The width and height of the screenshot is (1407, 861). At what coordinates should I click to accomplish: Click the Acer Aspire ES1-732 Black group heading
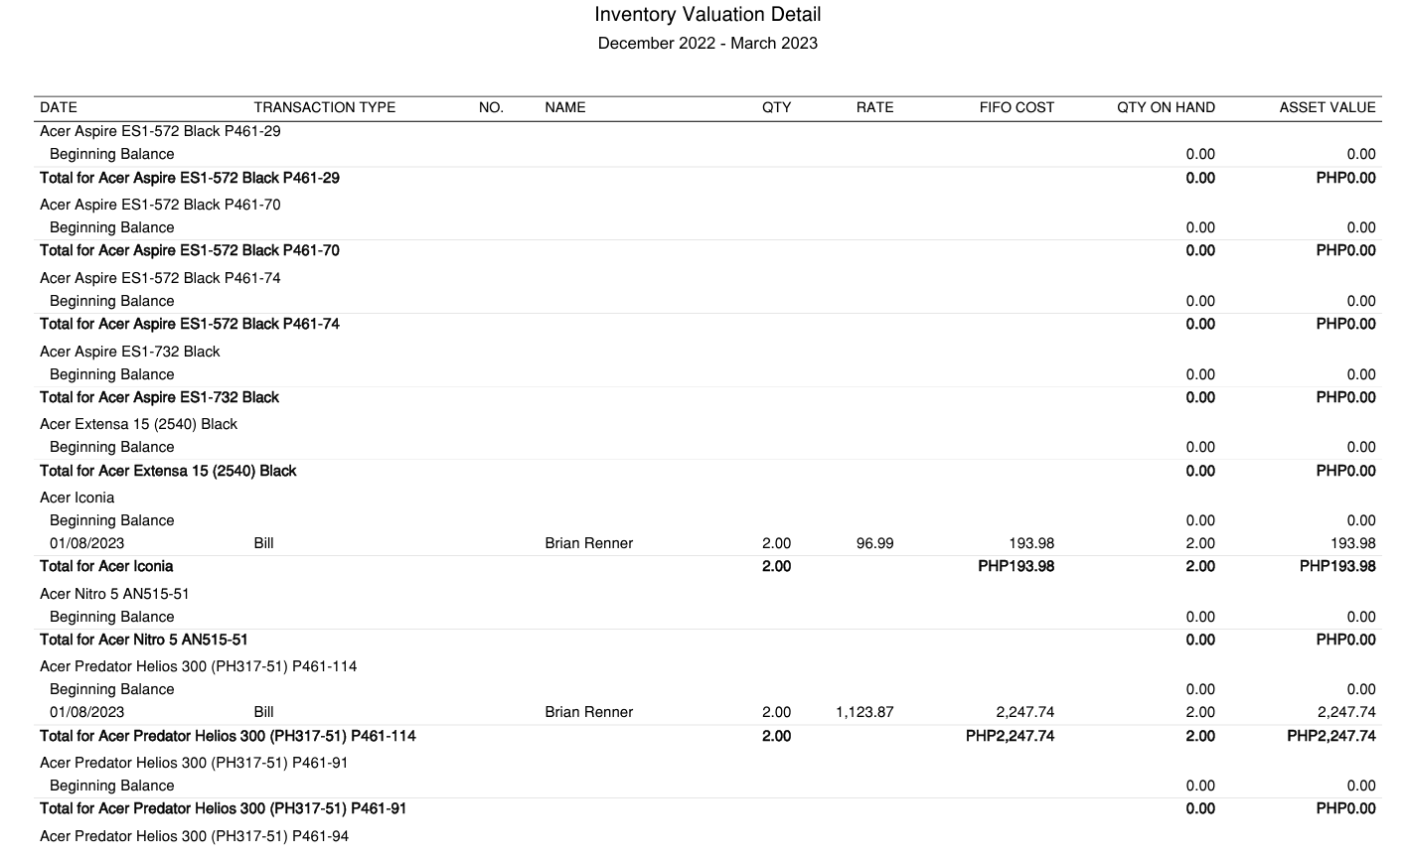pyautogui.click(x=129, y=352)
